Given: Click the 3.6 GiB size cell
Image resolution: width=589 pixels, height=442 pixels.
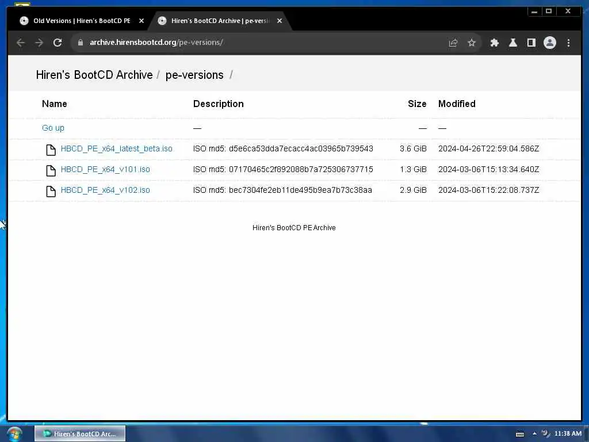Looking at the screenshot, I should (x=413, y=149).
